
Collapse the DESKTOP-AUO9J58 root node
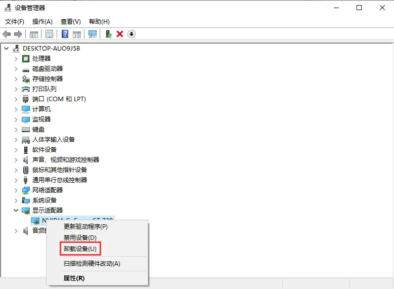click(6, 49)
